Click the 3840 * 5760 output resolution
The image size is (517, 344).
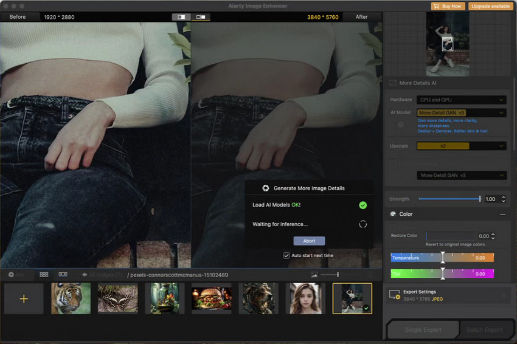pyautogui.click(x=323, y=17)
